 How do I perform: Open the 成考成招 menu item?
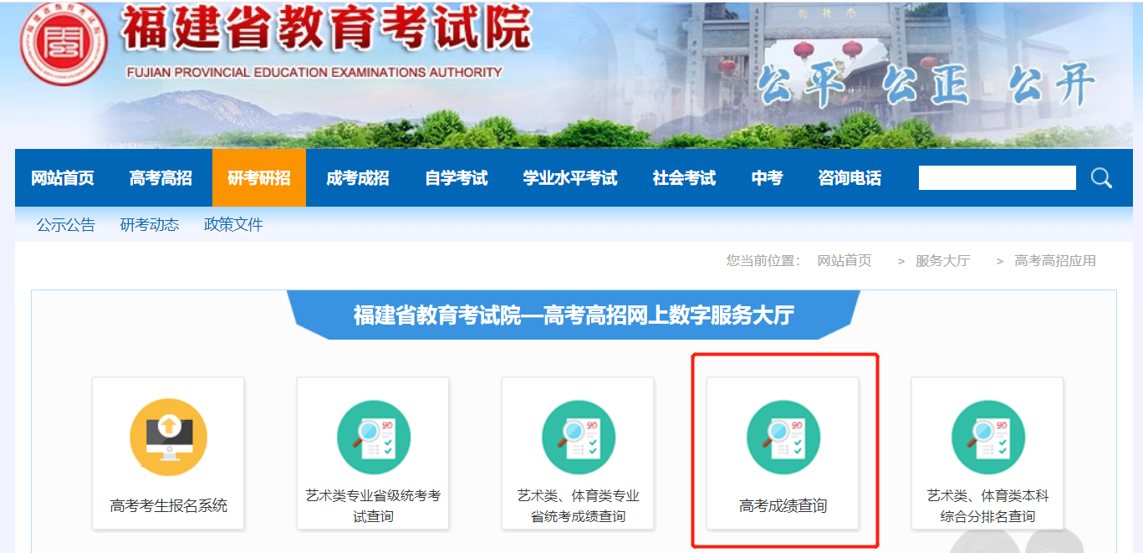(x=357, y=178)
